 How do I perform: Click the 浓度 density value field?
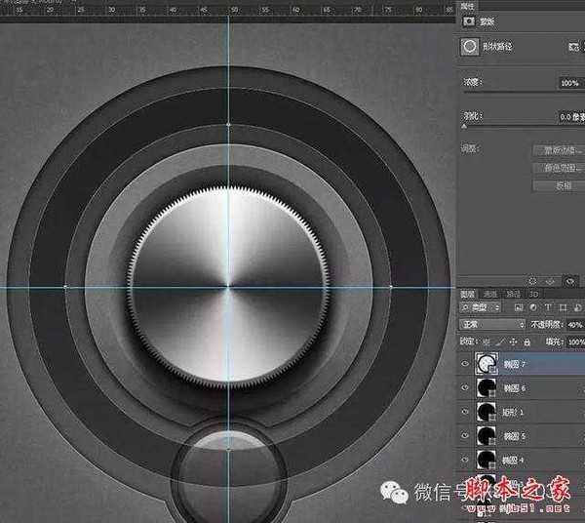point(571,83)
